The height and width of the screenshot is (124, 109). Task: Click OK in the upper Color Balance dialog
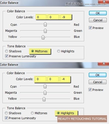tap(98, 13)
